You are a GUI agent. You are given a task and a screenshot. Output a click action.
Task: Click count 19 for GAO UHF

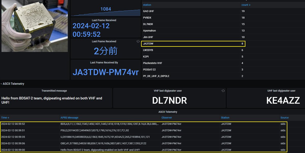(243, 11)
